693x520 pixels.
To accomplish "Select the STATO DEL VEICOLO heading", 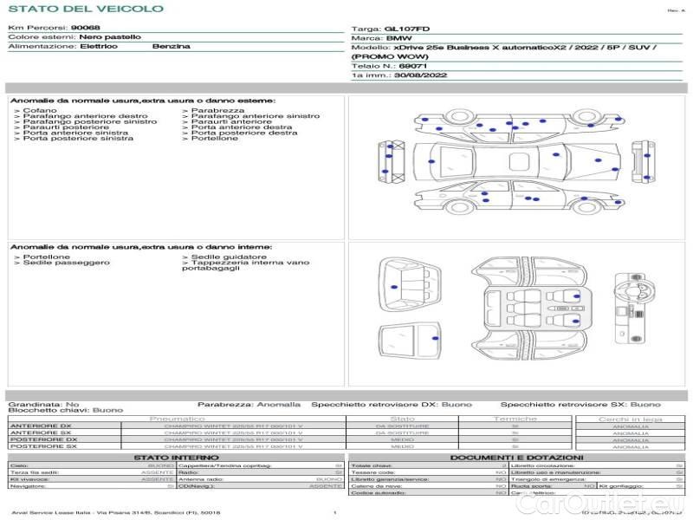I will click(x=85, y=9).
